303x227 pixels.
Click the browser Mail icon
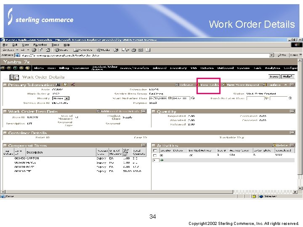[125, 50]
